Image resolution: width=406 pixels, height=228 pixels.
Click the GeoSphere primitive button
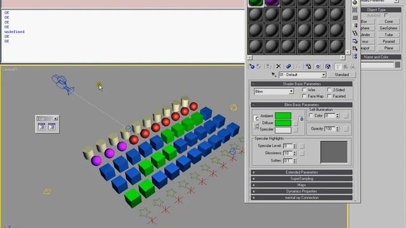click(x=389, y=28)
